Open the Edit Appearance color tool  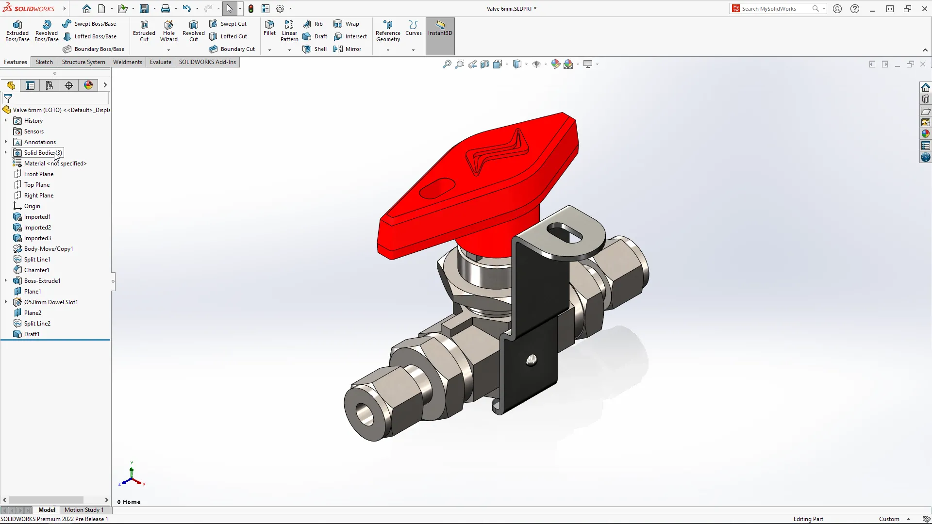point(556,64)
